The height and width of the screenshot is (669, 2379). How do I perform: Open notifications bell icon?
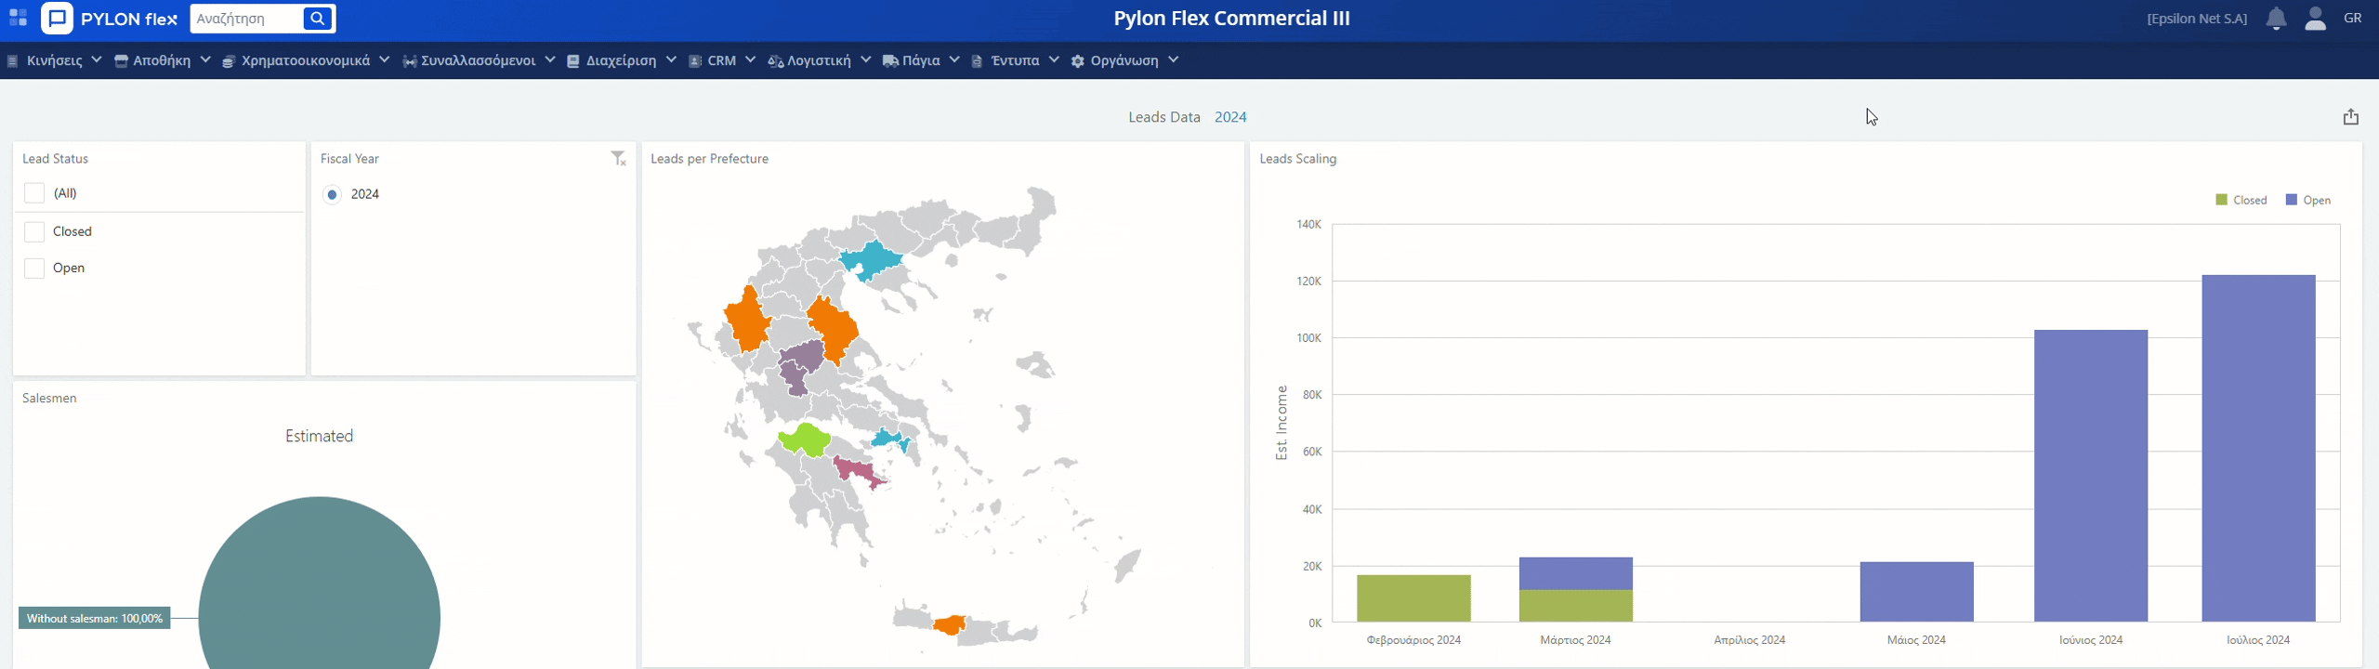pyautogui.click(x=2276, y=19)
